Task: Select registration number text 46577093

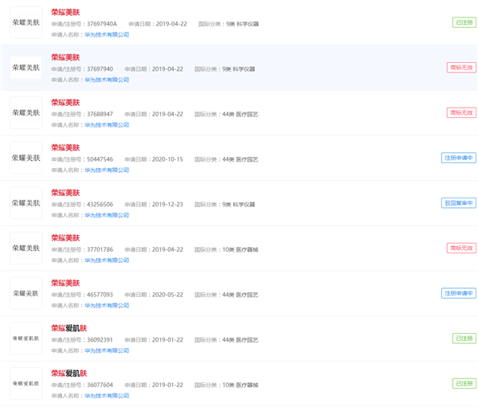Action: (x=100, y=295)
